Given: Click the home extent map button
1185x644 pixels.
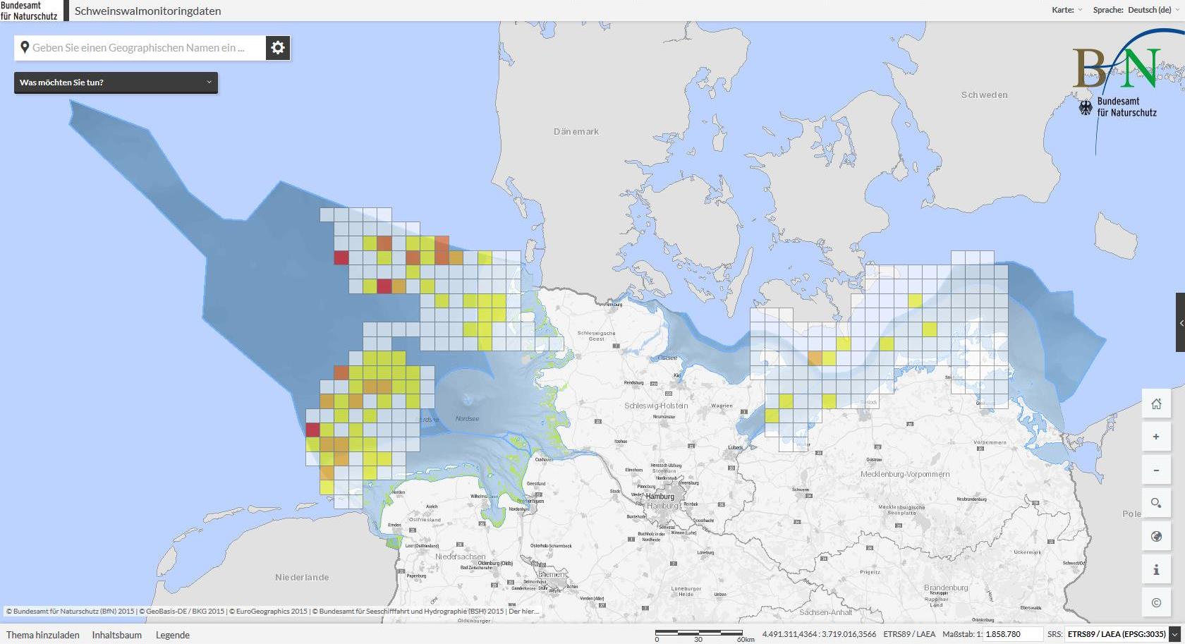Looking at the screenshot, I should point(1156,404).
